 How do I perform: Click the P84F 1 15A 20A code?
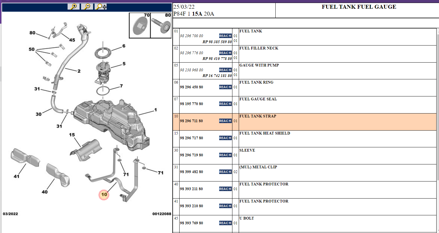[x=194, y=14]
